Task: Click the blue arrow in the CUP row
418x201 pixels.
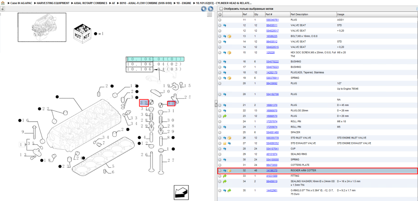Action: [x=224, y=149]
